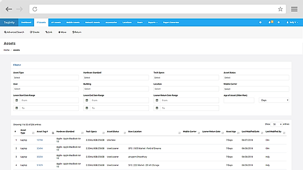The width and height of the screenshot is (303, 170).
Task: Open the Days unit dropdown
Action: pyautogui.click(x=274, y=100)
